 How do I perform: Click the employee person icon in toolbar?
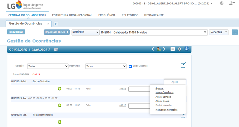pos(159,49)
